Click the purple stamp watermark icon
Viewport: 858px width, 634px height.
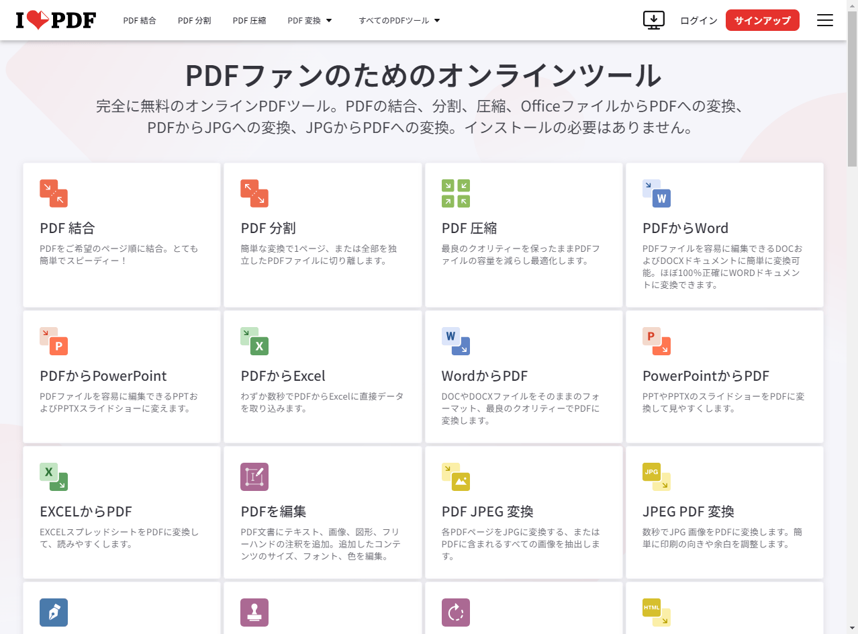click(254, 613)
